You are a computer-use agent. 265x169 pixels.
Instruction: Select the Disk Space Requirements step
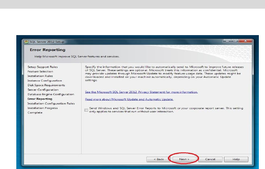click(46, 85)
